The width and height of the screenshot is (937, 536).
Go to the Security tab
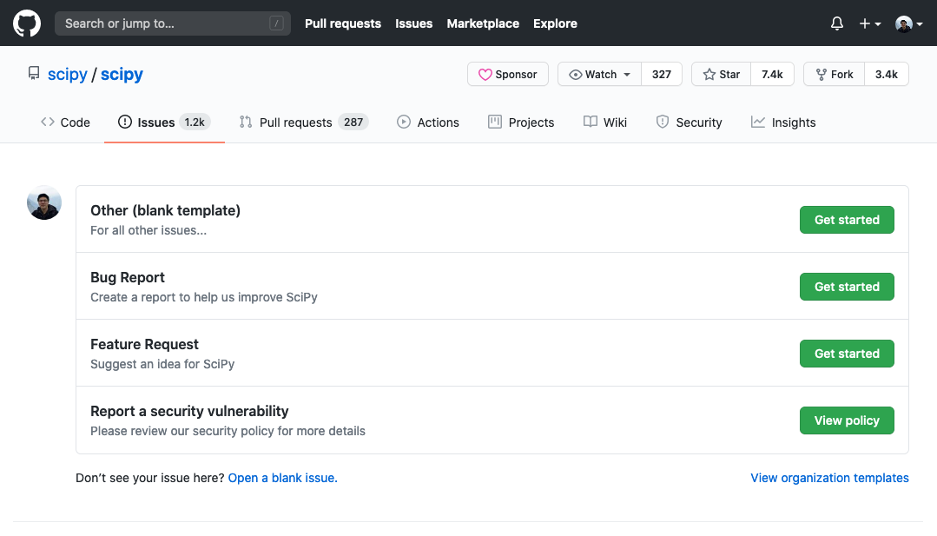[689, 122]
